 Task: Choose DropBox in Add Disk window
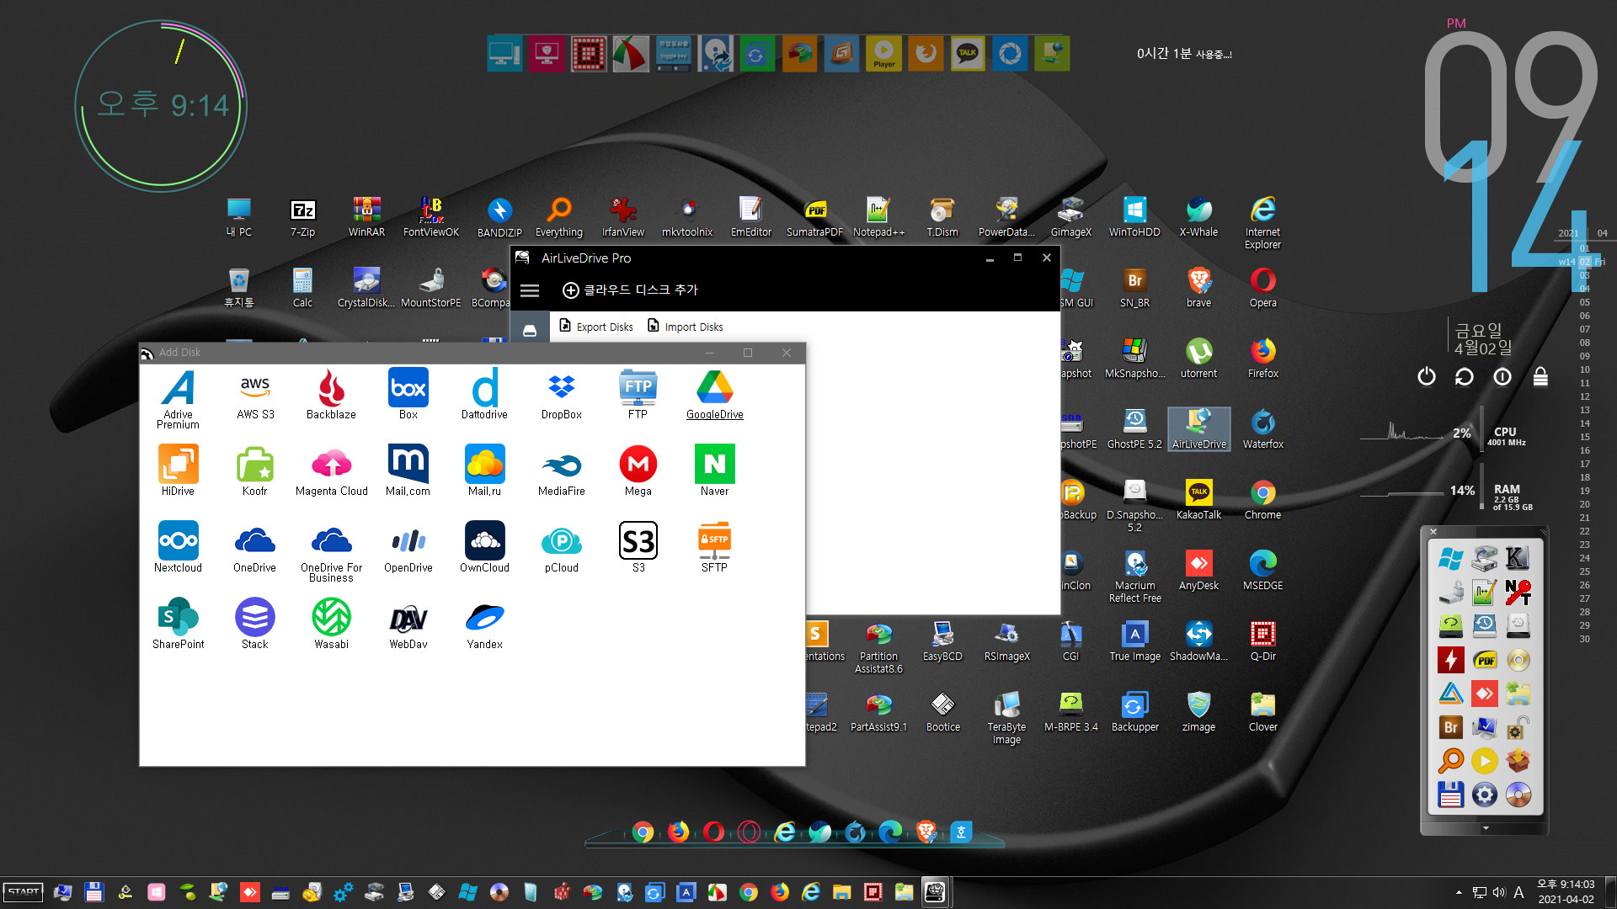[562, 394]
